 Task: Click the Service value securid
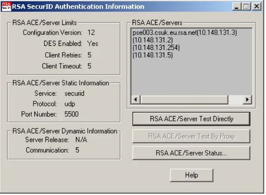click(74, 93)
